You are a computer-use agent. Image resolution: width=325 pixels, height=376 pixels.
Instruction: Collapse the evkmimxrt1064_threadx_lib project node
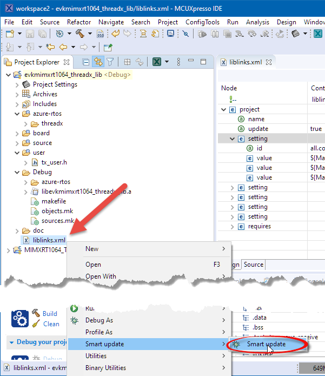point(8,75)
